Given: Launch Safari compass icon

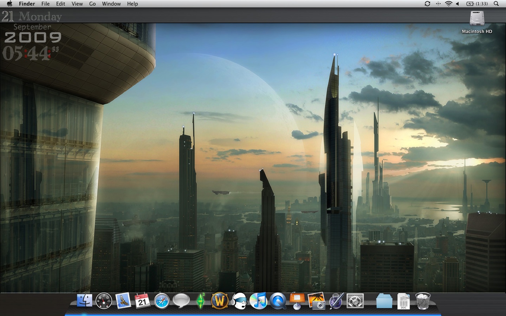Looking at the screenshot, I should click(x=162, y=301).
